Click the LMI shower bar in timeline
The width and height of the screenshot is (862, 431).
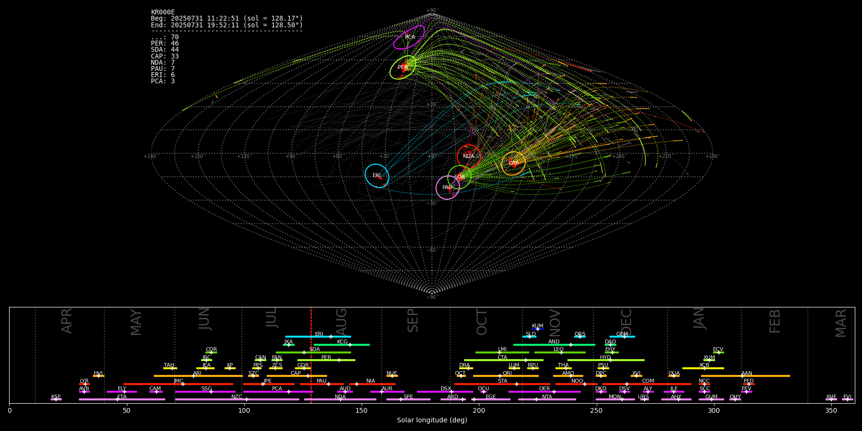(502, 352)
